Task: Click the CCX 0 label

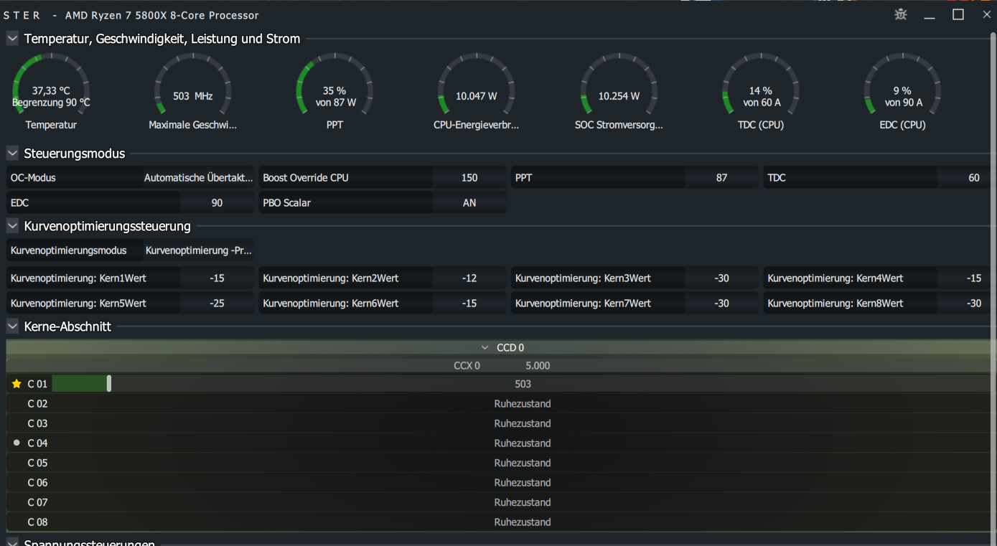Action: point(467,365)
